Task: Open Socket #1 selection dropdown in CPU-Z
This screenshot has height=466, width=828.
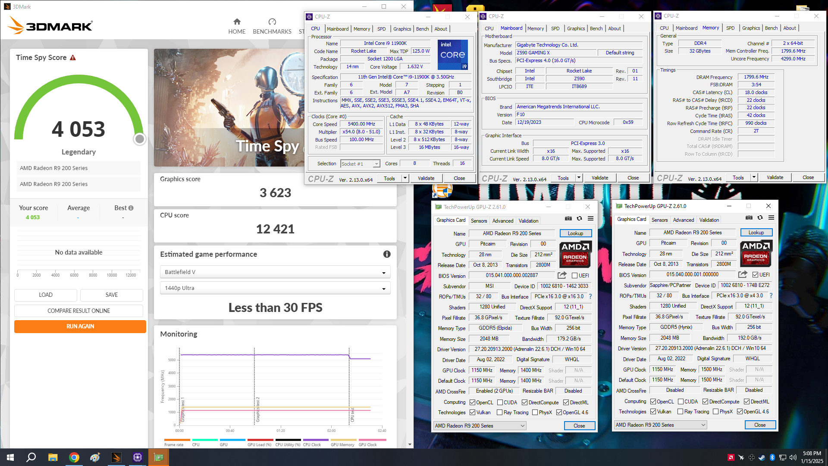Action: 360,164
